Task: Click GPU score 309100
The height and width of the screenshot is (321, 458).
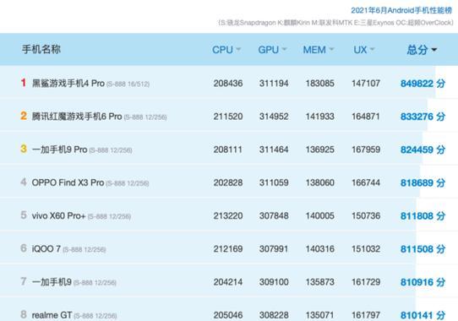Action: pyautogui.click(x=274, y=282)
